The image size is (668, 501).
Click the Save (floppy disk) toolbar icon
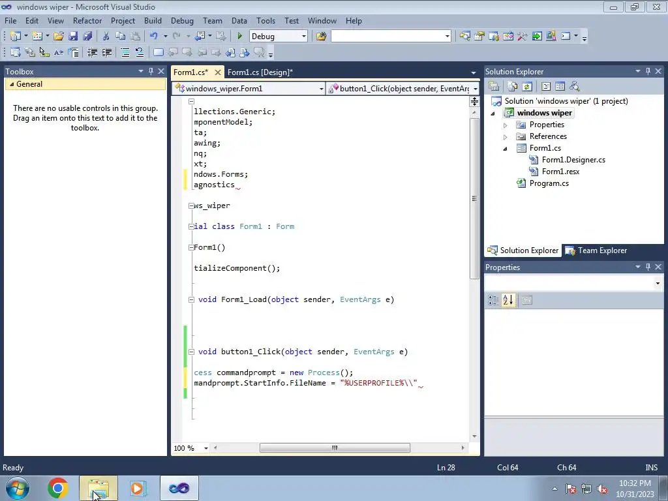(x=73, y=37)
